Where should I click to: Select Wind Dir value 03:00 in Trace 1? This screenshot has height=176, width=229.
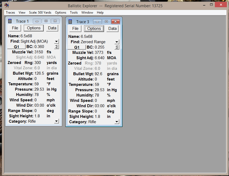39,105
